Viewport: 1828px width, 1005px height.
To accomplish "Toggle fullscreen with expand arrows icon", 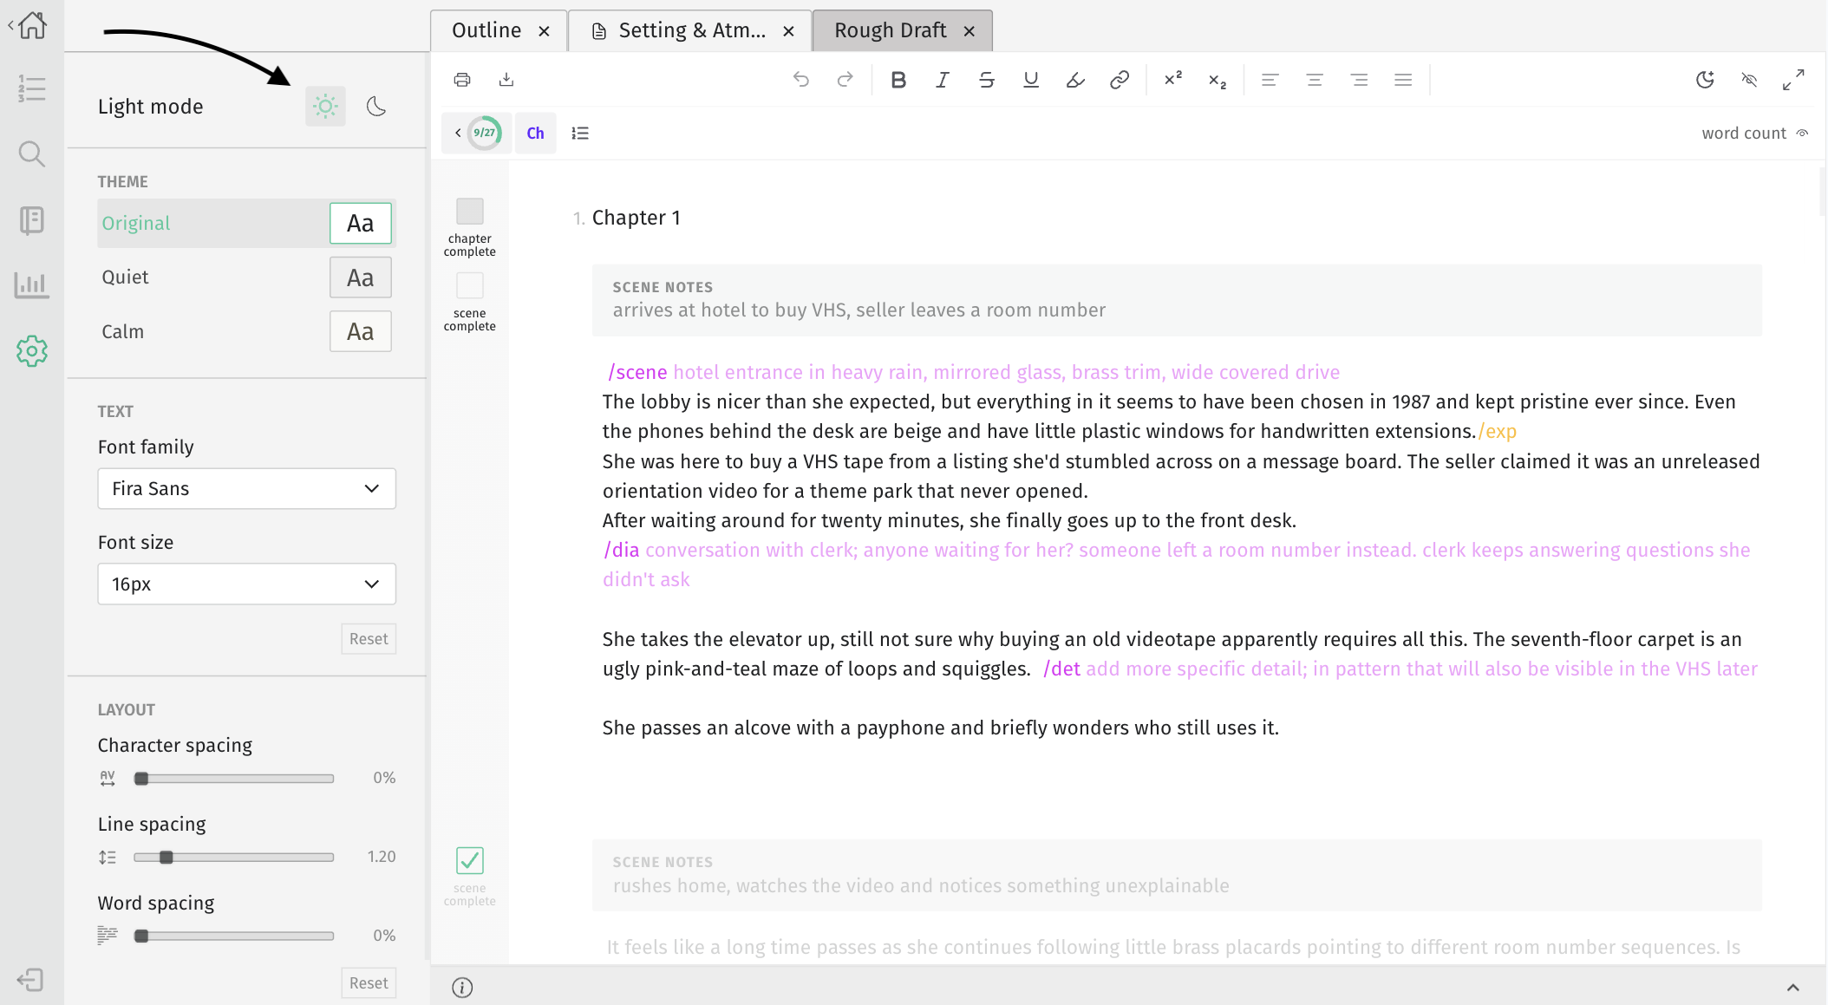I will pyautogui.click(x=1793, y=80).
